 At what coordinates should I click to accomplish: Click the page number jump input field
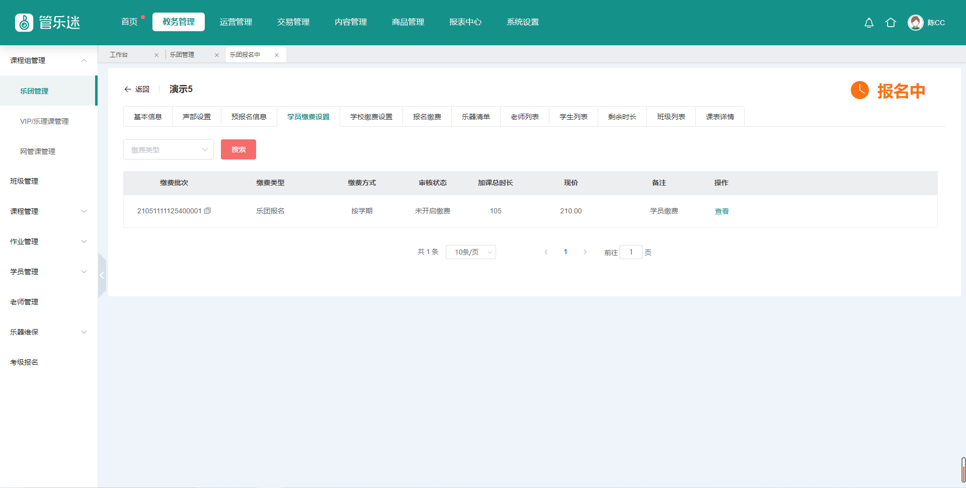(630, 252)
